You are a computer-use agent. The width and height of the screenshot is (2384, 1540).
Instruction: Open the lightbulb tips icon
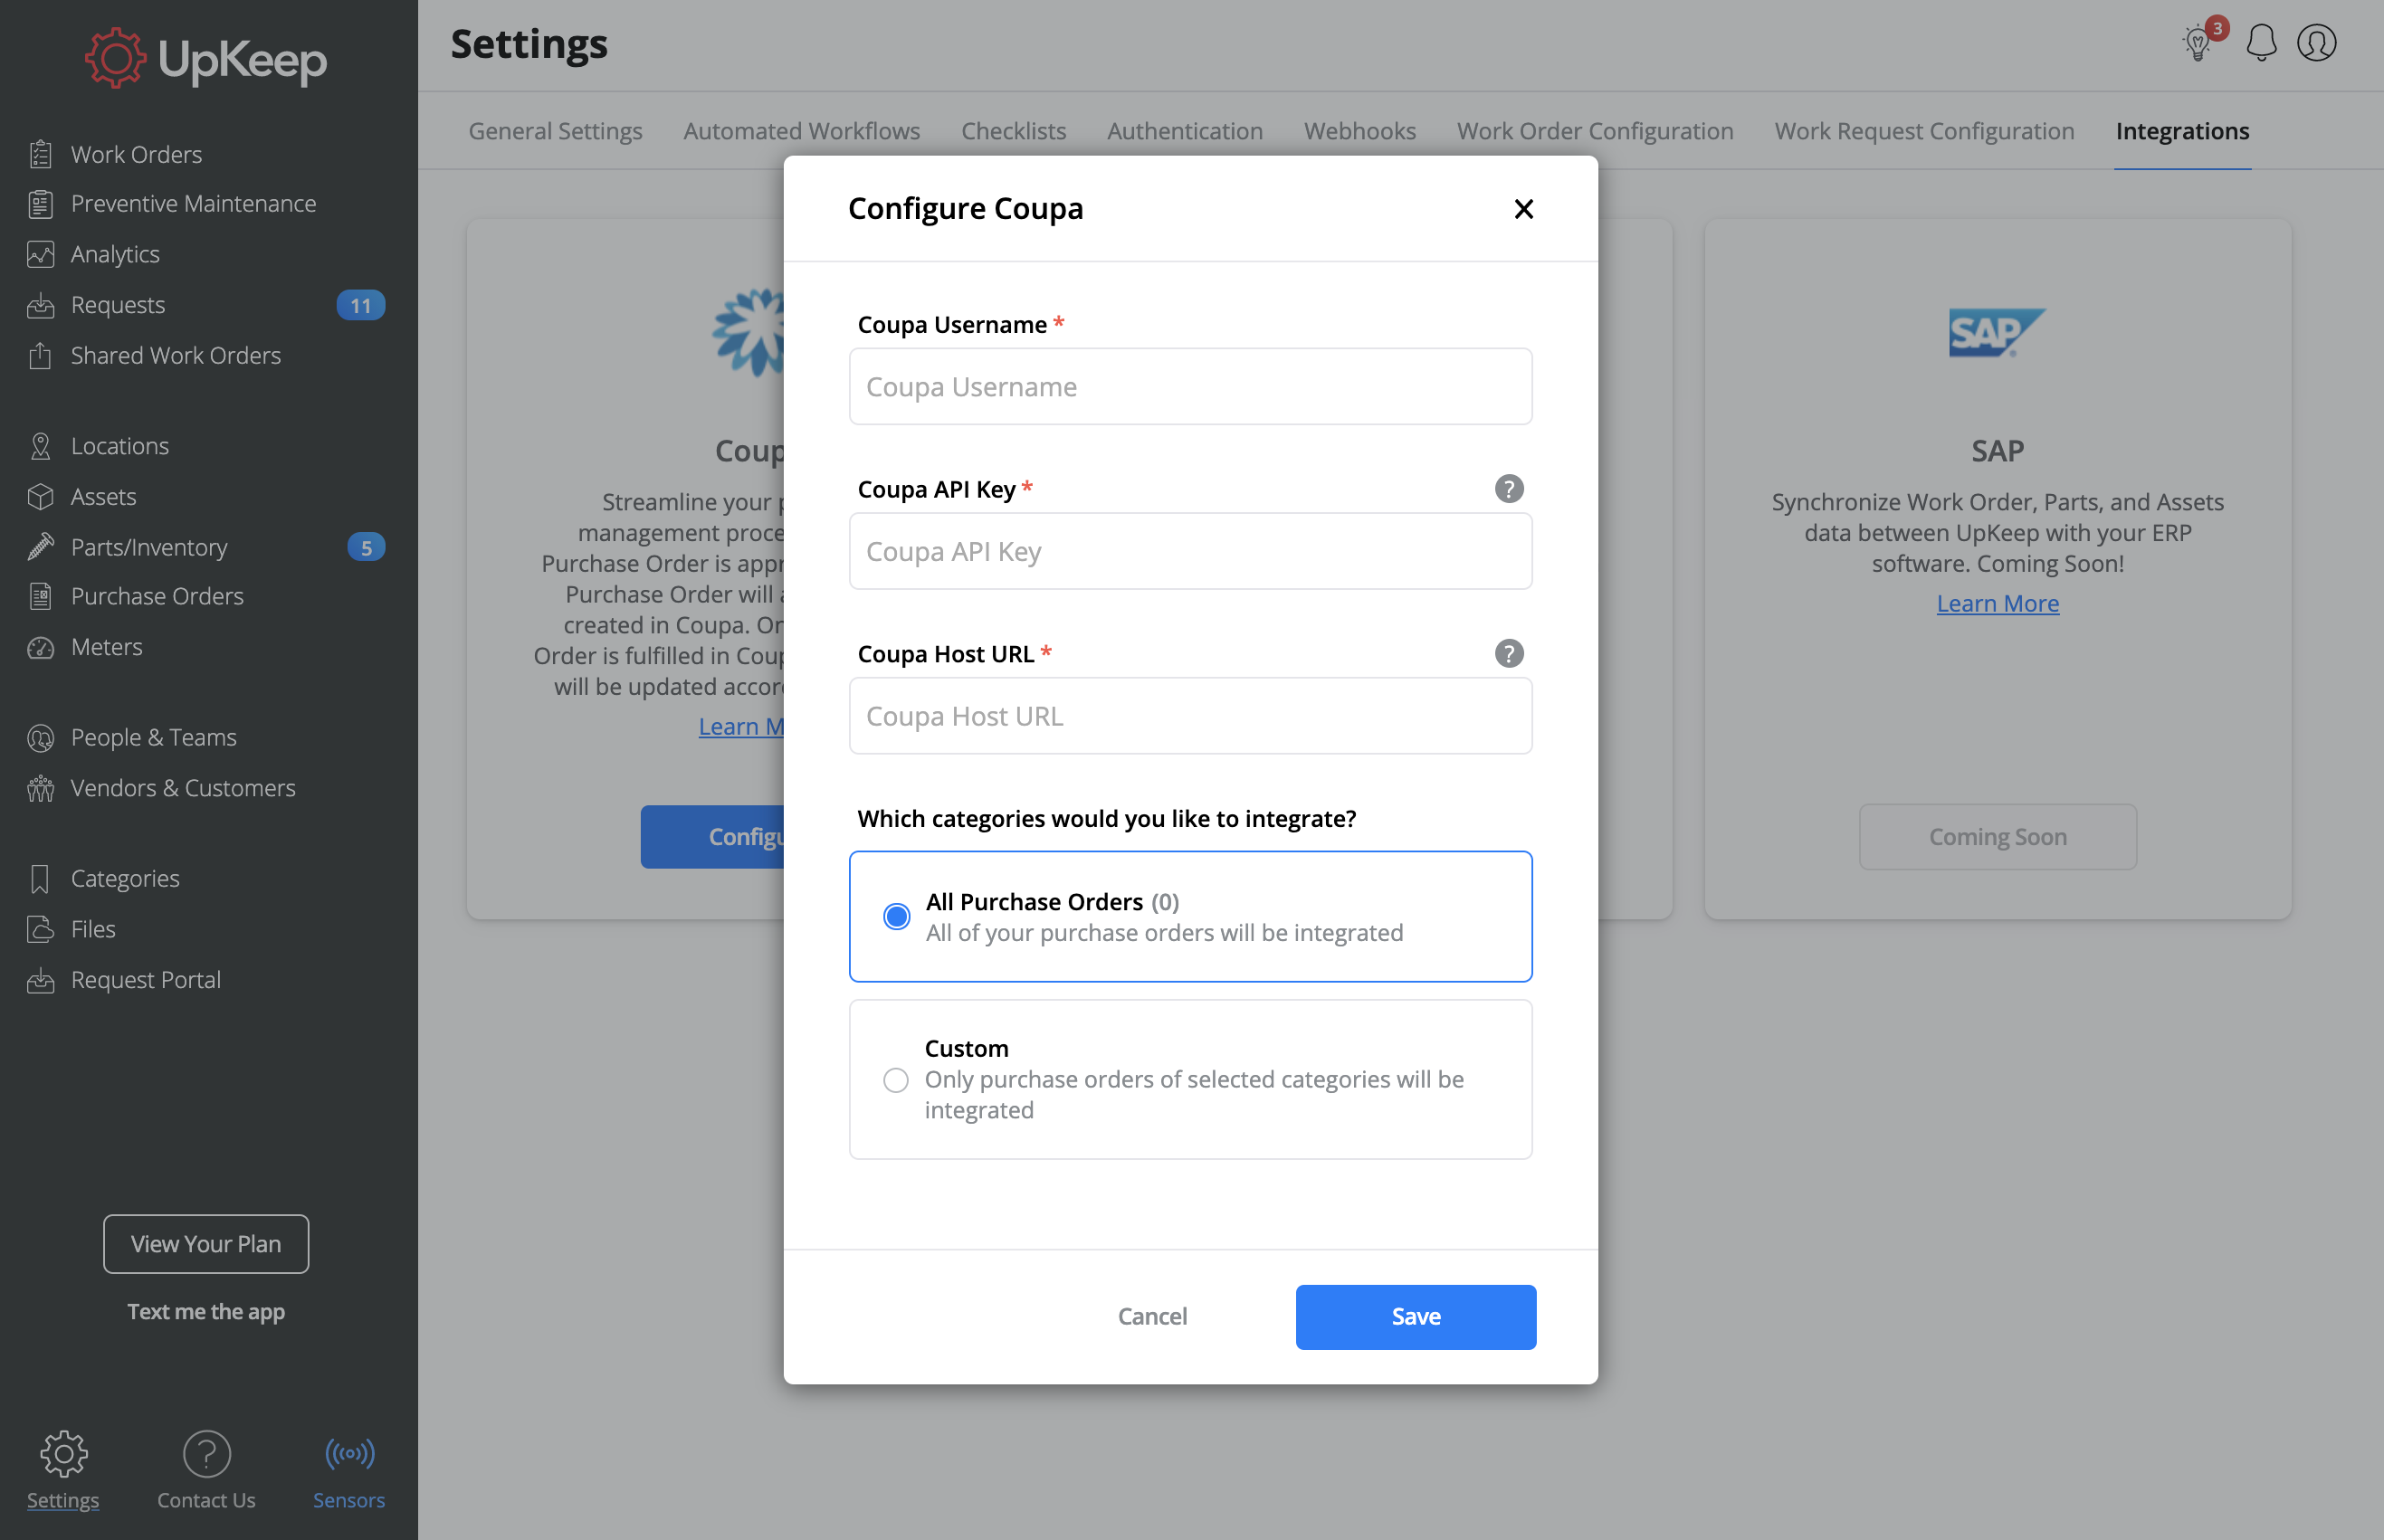tap(2198, 43)
